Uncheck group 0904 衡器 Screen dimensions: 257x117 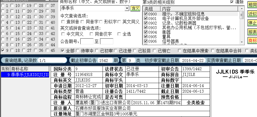[146, 32]
